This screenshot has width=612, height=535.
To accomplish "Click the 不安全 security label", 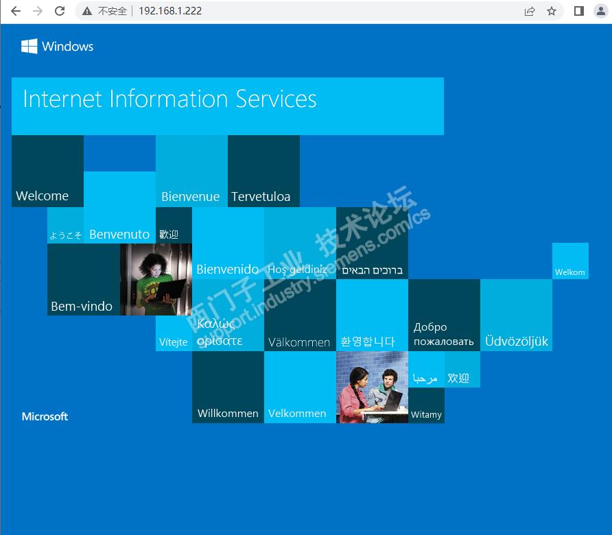I will pos(113,11).
